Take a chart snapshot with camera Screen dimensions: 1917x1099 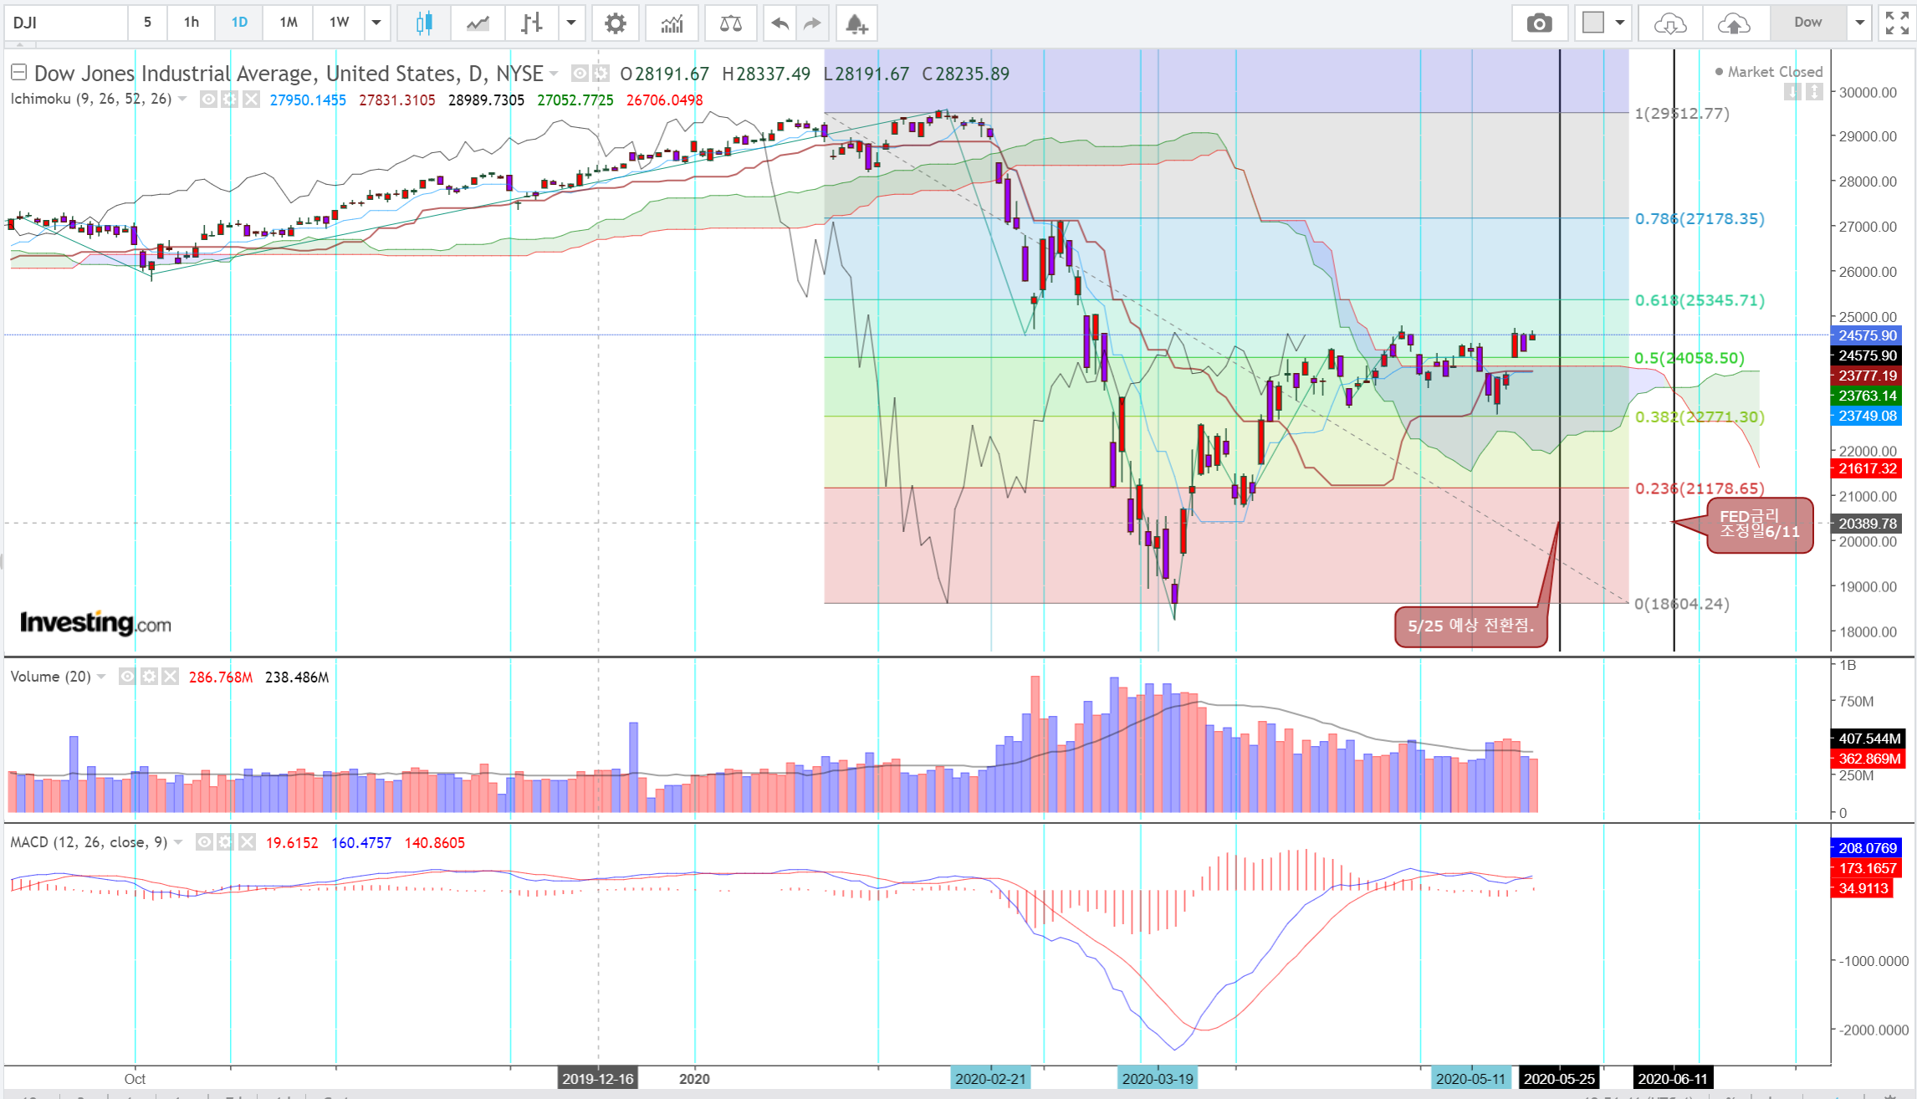(x=1539, y=23)
